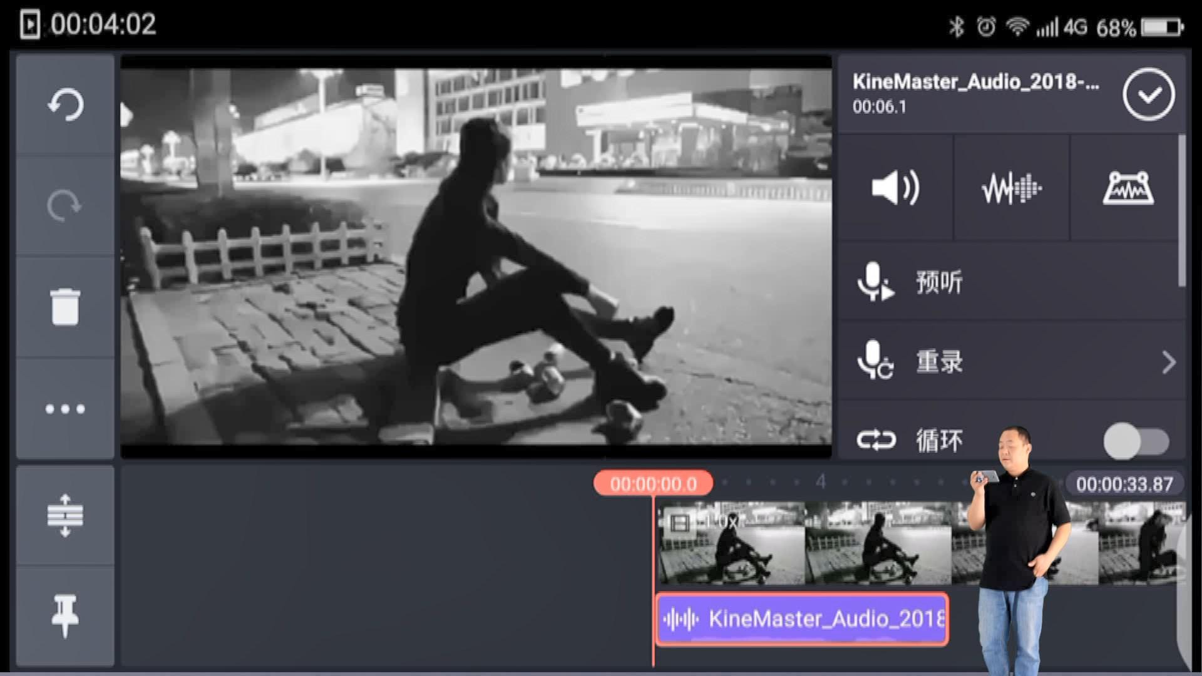Click the left-edge triangle on the video preview

126,115
